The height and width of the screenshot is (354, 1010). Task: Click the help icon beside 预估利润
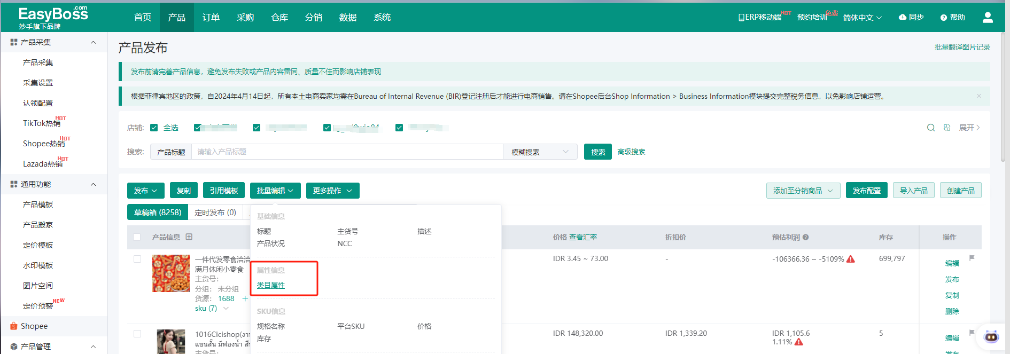[x=805, y=237]
